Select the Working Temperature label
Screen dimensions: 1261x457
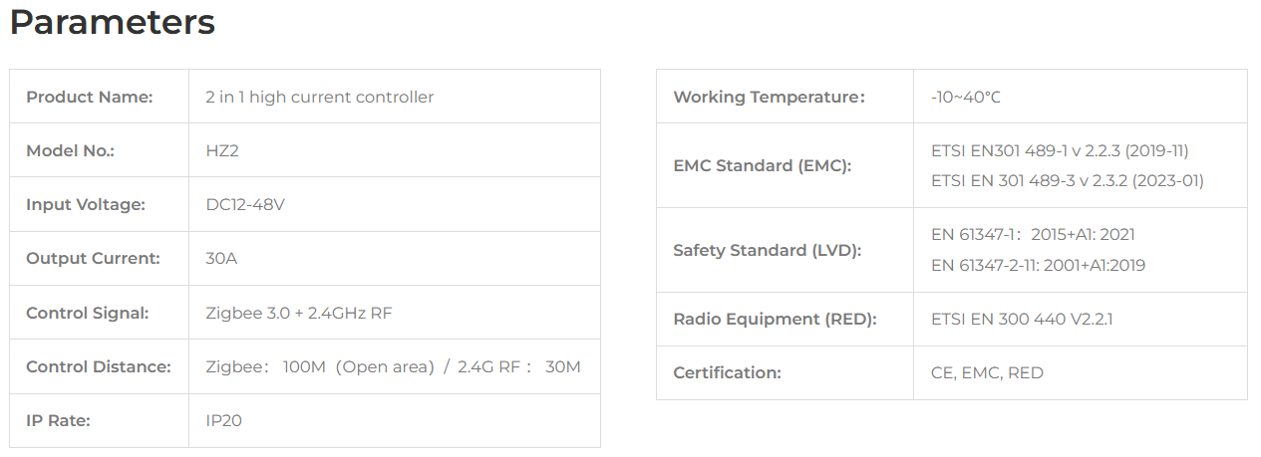pyautogui.click(x=769, y=97)
